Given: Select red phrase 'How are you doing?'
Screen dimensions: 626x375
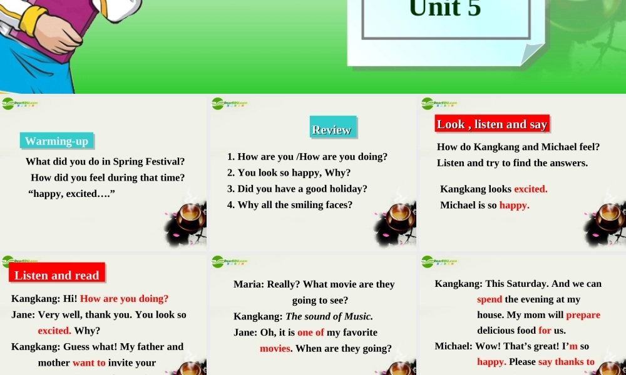Looking at the screenshot, I should (124, 299).
